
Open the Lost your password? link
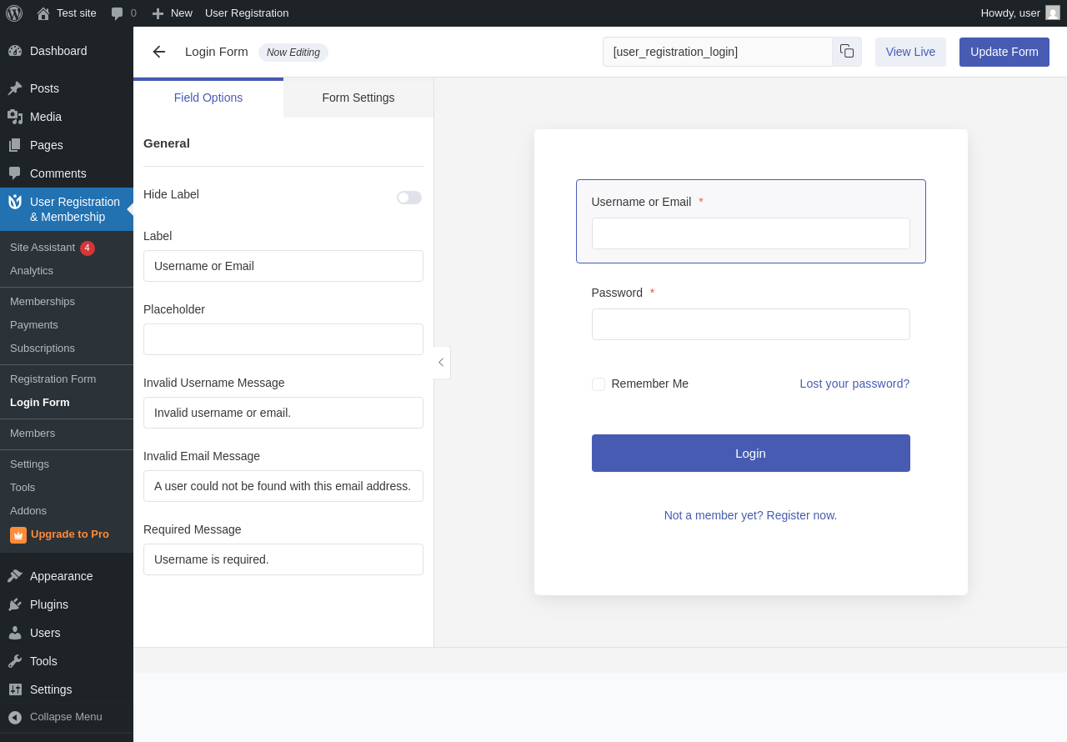[x=854, y=384]
